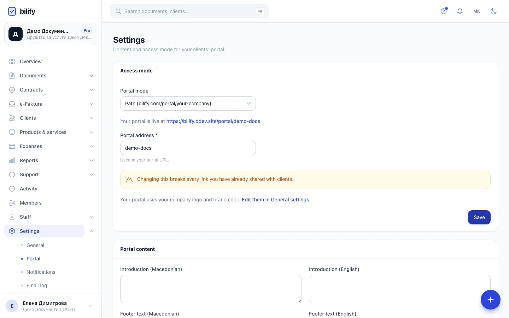Click the Documents file icon
The height and width of the screenshot is (318, 509).
coord(12,76)
